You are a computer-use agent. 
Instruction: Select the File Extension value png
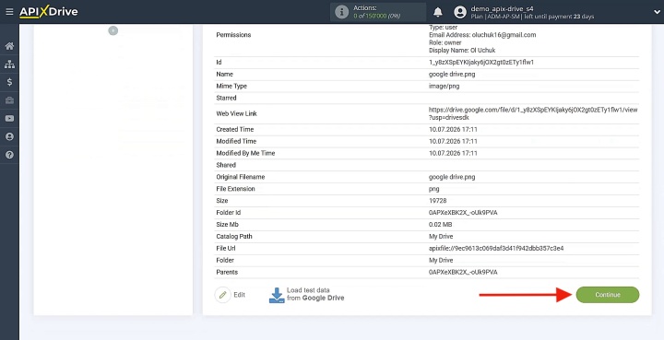pyautogui.click(x=434, y=189)
